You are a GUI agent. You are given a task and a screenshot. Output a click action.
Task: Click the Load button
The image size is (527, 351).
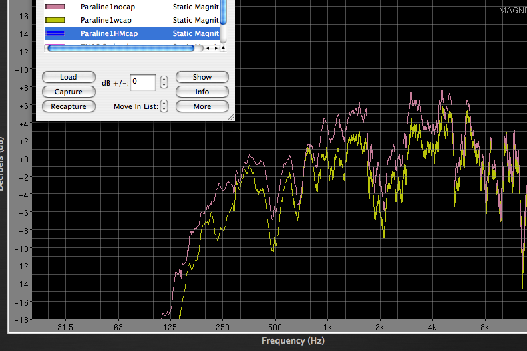coord(69,77)
